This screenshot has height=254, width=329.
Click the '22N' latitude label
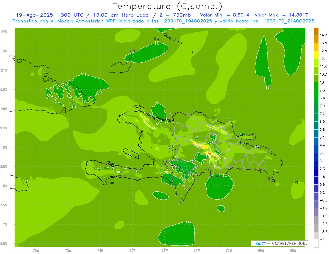(x=4, y=32)
